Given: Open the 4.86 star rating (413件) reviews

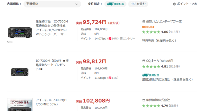Looking at the screenshot, I should pyautogui.click(x=161, y=32).
